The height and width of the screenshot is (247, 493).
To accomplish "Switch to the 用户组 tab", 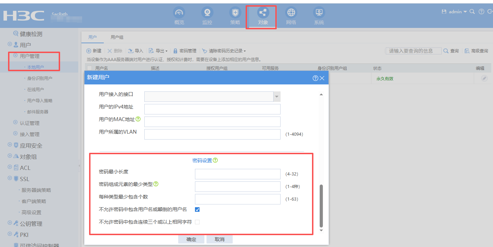I will 117,37.
